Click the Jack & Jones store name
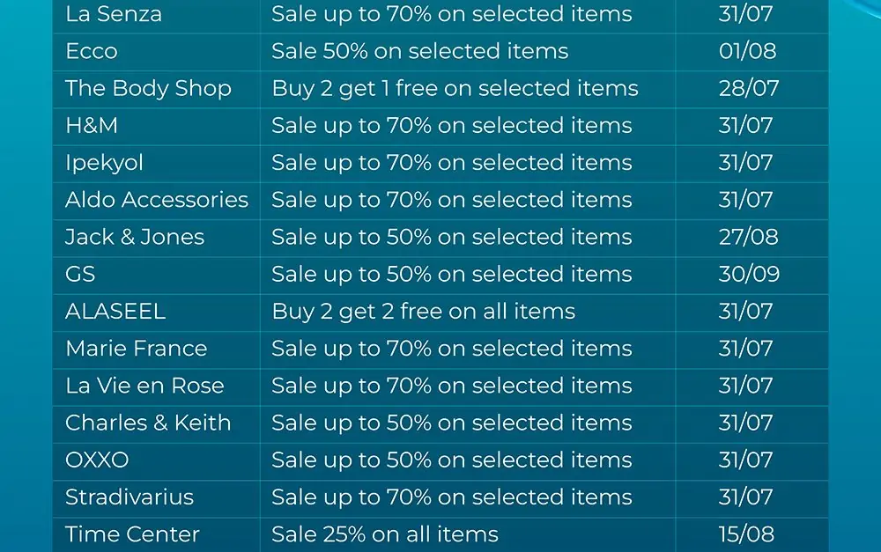The width and height of the screenshot is (881, 552). (x=135, y=237)
